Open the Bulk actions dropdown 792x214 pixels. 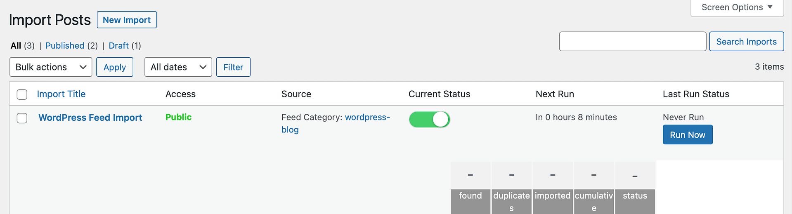(51, 67)
